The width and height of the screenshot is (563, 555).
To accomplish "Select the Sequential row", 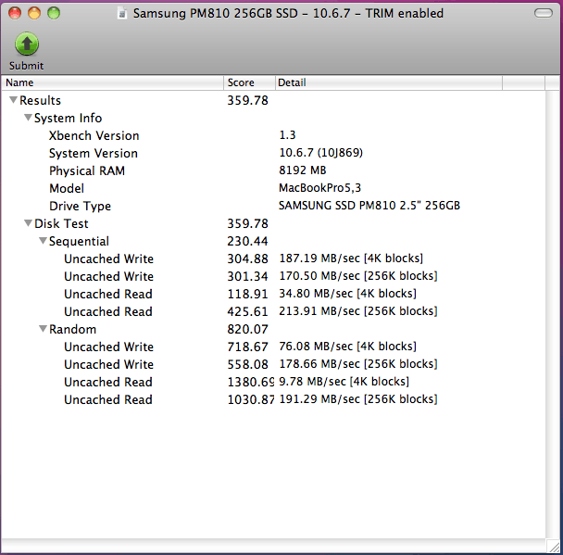I will [x=273, y=241].
